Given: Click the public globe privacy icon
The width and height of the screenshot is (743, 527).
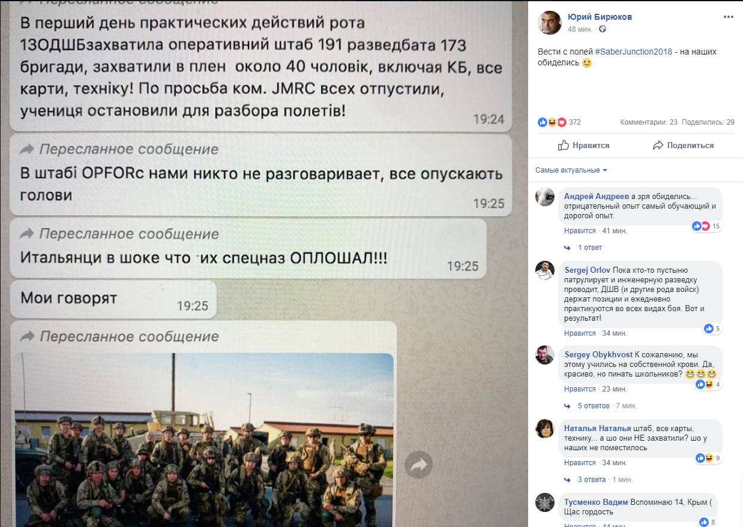Looking at the screenshot, I should (603, 29).
